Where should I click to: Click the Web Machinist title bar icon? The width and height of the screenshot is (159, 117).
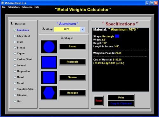pyautogui.click(x=3, y=3)
